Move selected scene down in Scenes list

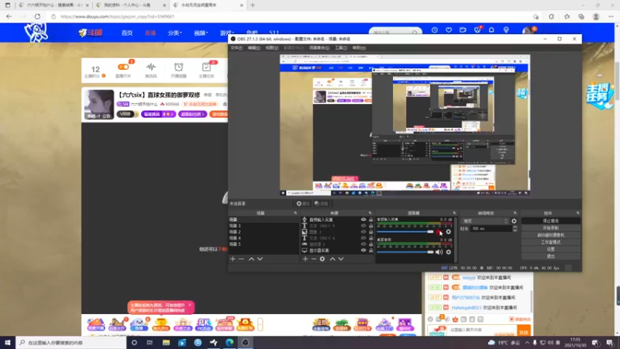point(260,259)
